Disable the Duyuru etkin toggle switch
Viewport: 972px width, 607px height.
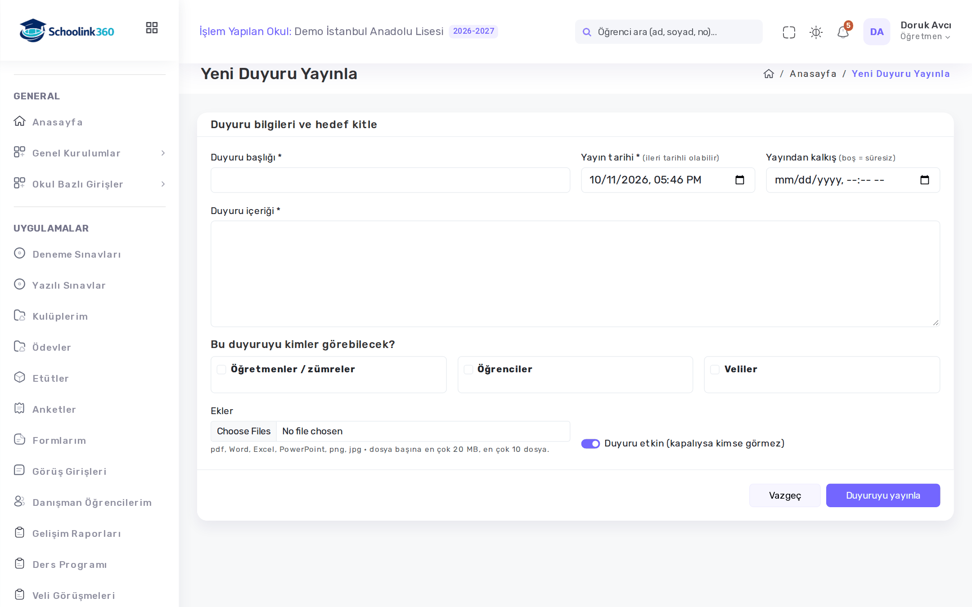pos(590,444)
